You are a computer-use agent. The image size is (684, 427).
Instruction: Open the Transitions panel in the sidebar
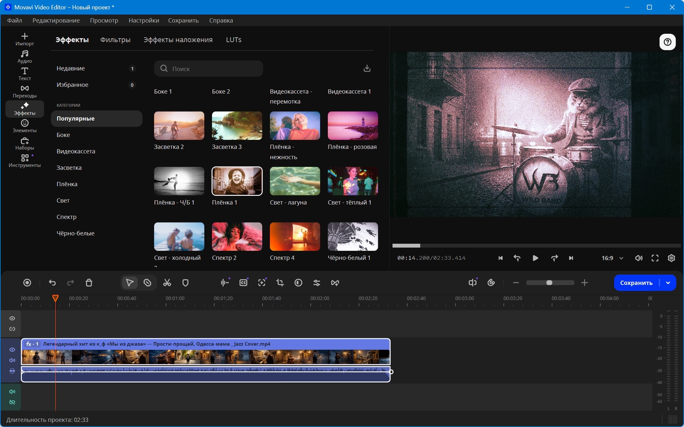pyautogui.click(x=25, y=91)
